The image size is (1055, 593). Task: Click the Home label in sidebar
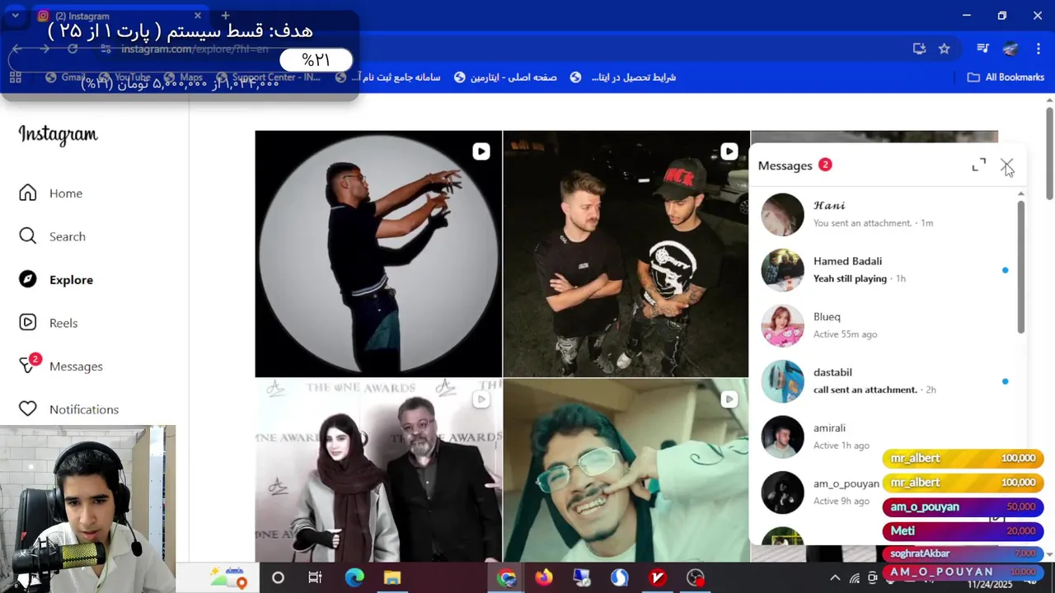pos(66,193)
